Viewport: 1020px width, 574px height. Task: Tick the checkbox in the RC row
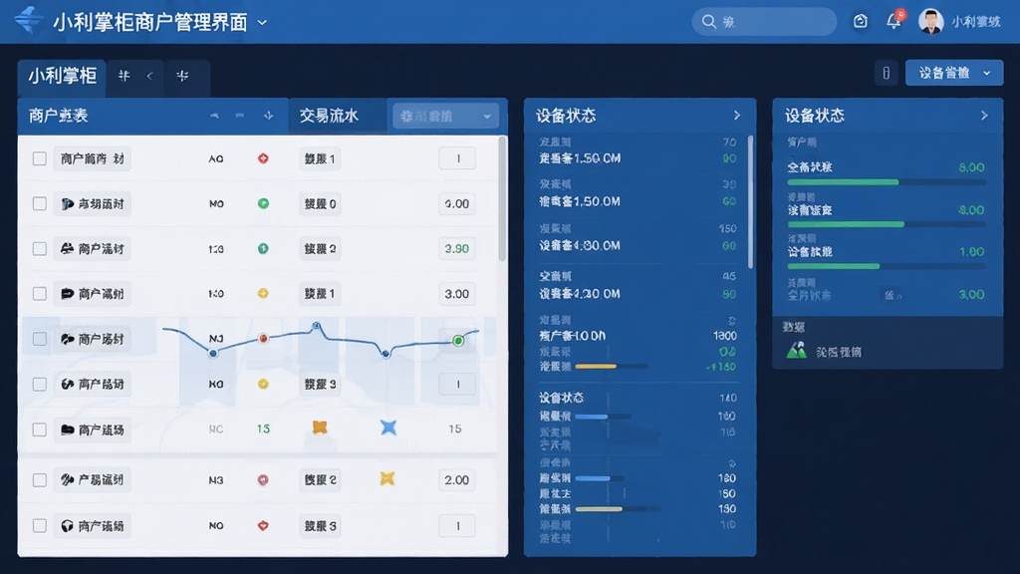coord(40,430)
